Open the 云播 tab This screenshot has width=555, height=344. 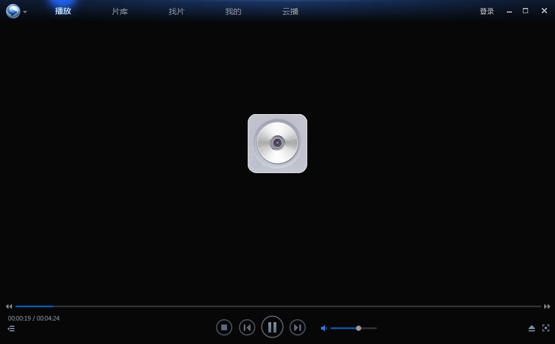click(290, 11)
